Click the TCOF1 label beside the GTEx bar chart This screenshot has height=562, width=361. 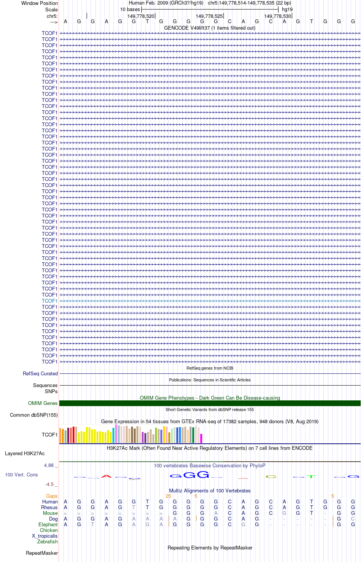pos(49,435)
